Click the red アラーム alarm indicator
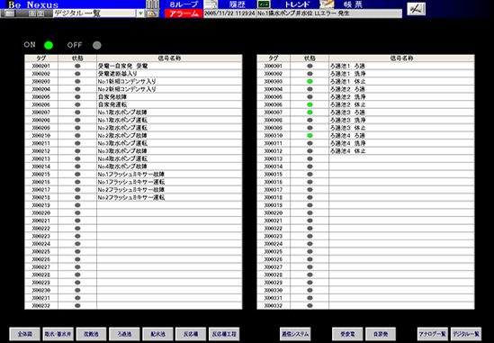 (x=184, y=14)
